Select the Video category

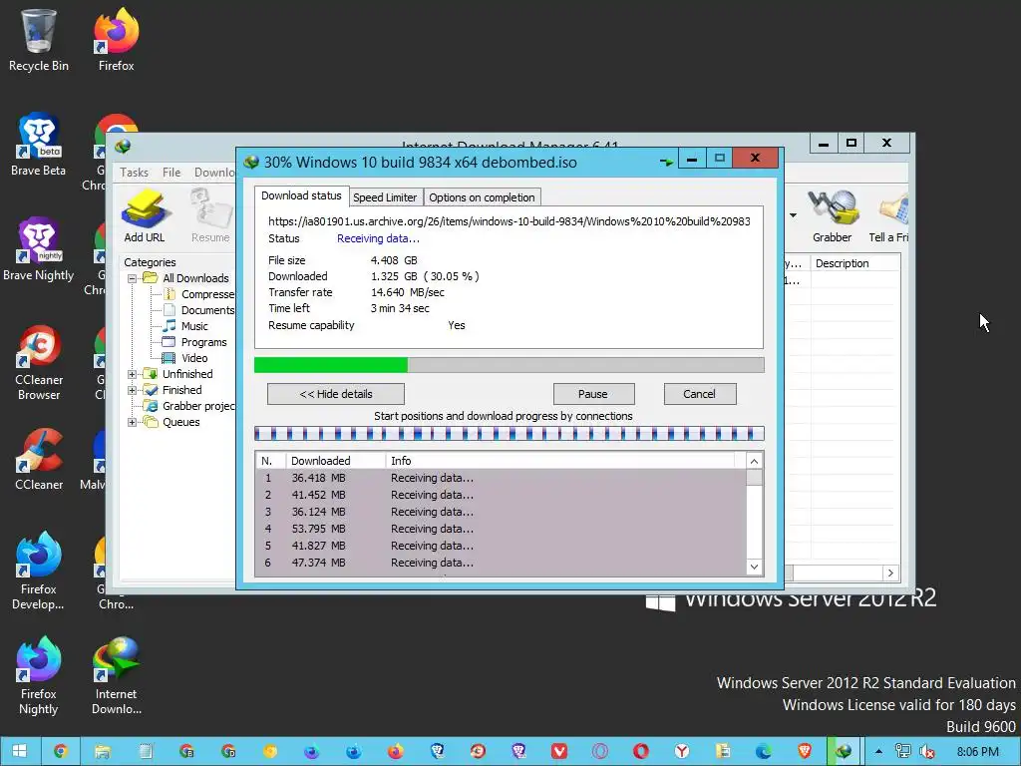point(185,358)
